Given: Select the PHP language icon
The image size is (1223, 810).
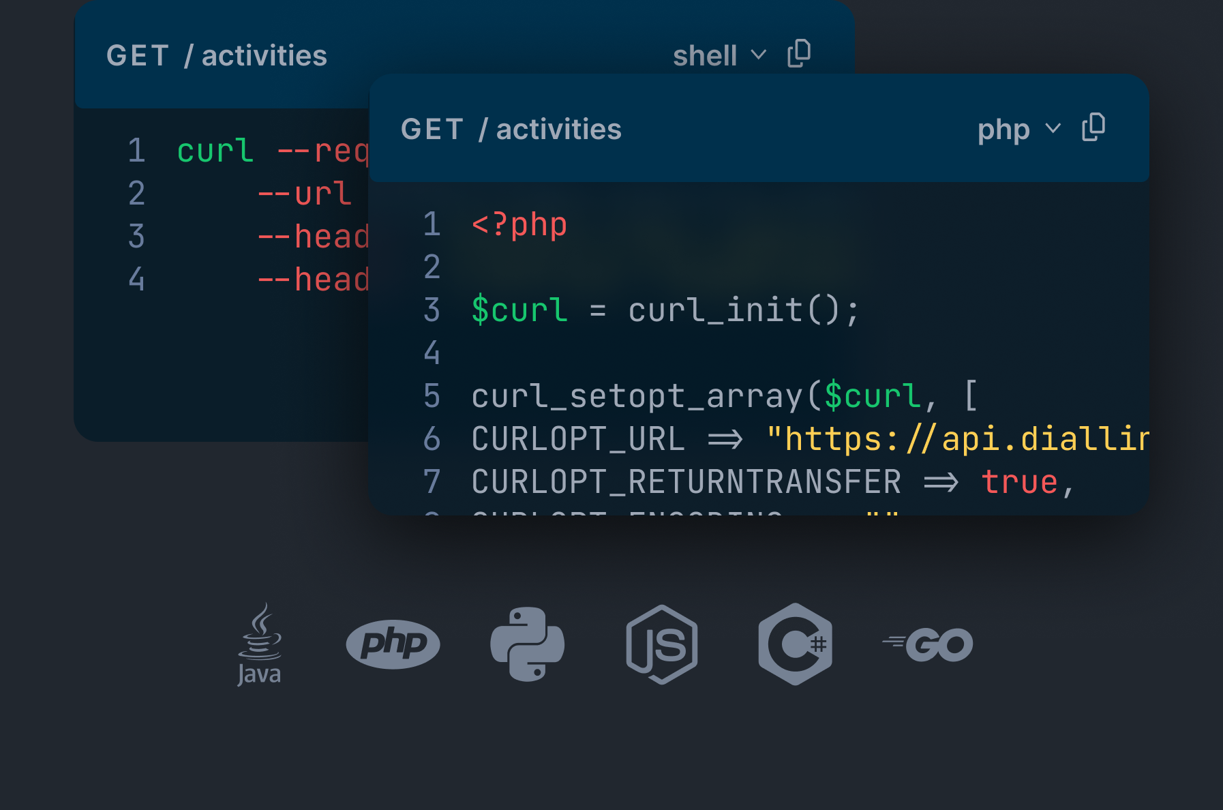Looking at the screenshot, I should 393,644.
